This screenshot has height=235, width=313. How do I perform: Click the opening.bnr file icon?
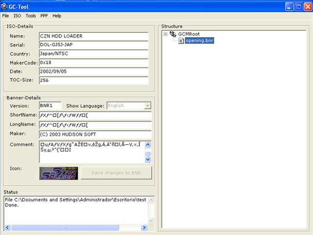click(181, 41)
